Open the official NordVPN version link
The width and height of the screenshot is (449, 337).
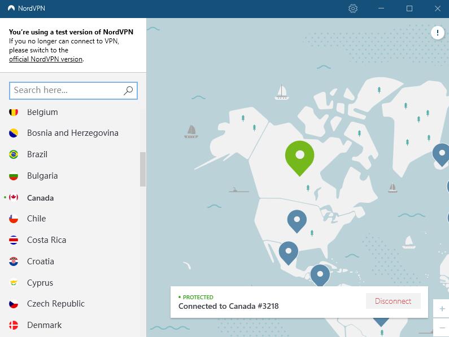pos(46,59)
